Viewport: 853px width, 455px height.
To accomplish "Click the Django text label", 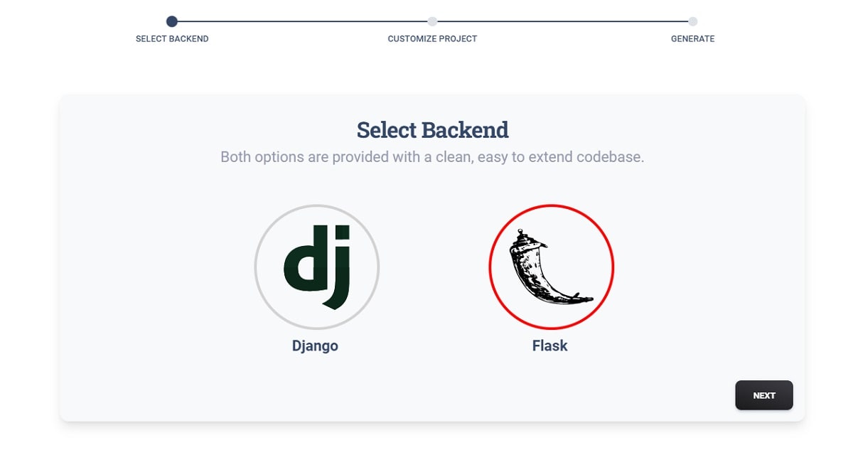I will pos(316,346).
